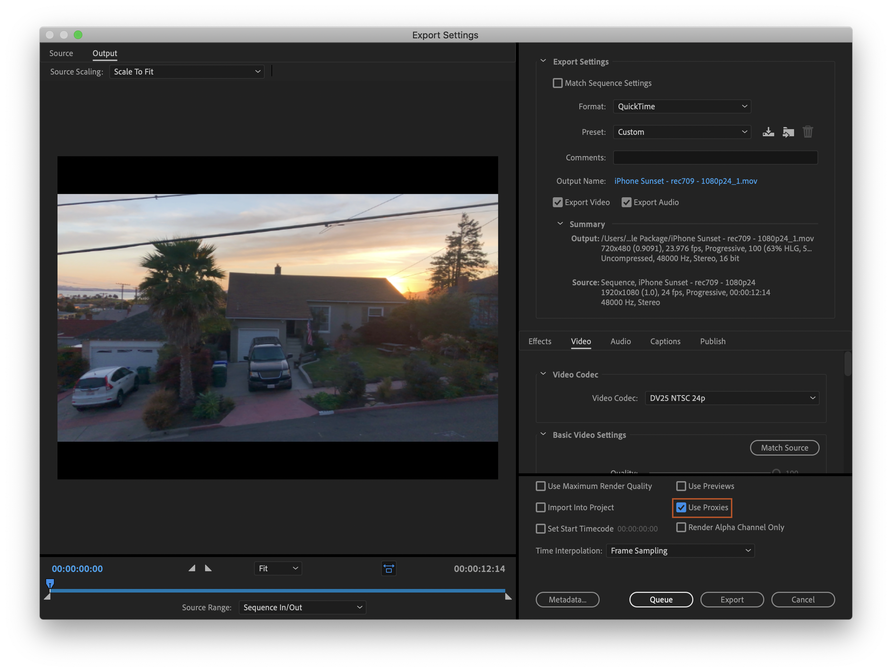Open the Source Range dropdown at bottom

pyautogui.click(x=302, y=605)
